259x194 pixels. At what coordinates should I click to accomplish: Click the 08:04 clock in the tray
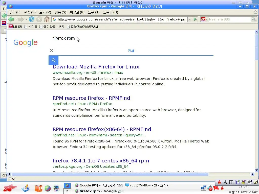243,187
